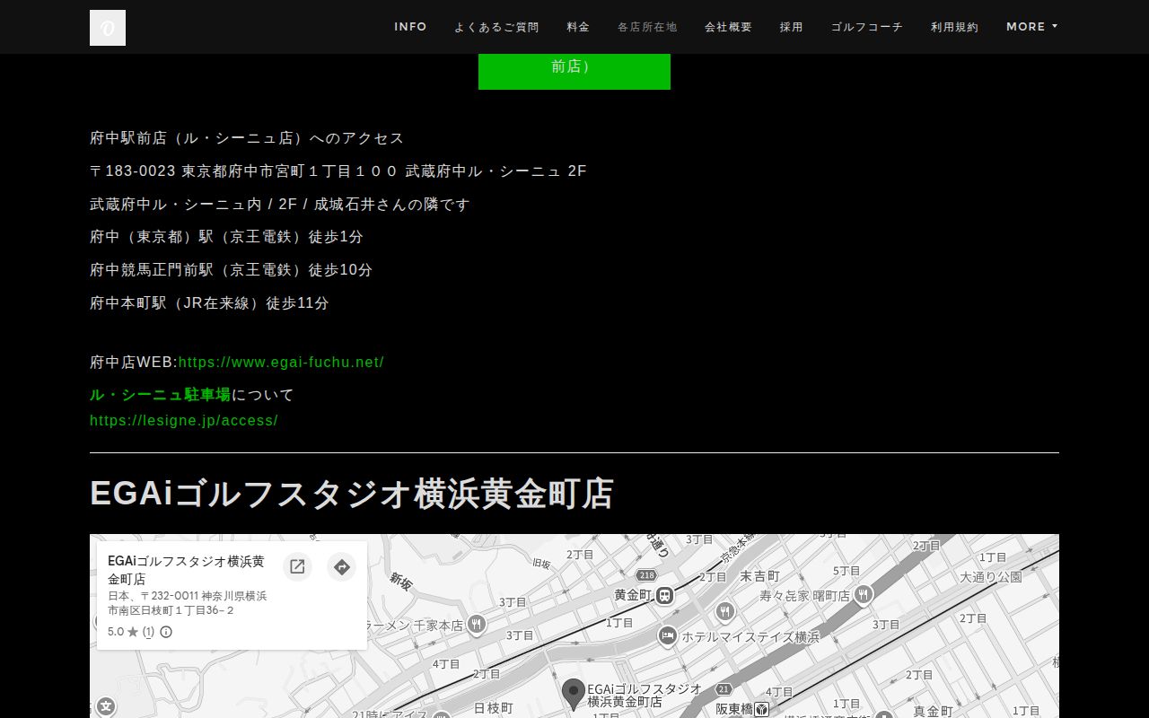
Task: Click the 大通り公園 label on map
Action: (x=991, y=577)
